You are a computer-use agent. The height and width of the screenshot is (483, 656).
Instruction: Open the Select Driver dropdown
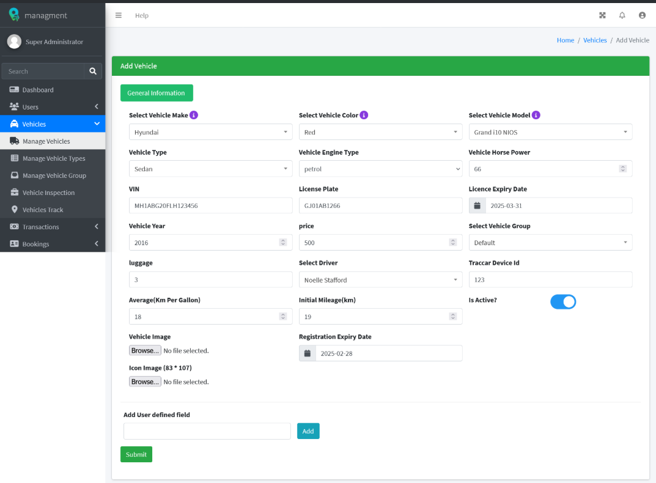380,280
